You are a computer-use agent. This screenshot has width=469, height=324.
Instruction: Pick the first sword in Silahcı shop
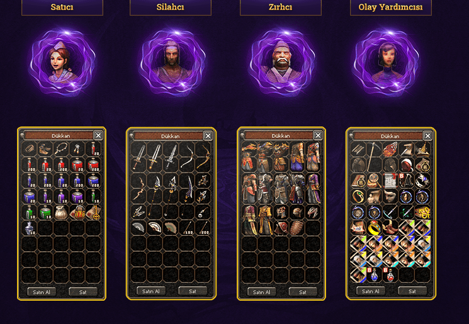click(x=138, y=157)
